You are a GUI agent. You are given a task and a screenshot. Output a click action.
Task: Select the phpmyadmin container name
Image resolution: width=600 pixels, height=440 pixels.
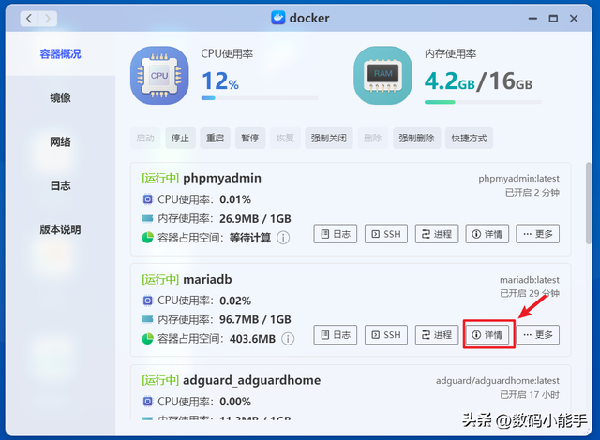point(222,179)
